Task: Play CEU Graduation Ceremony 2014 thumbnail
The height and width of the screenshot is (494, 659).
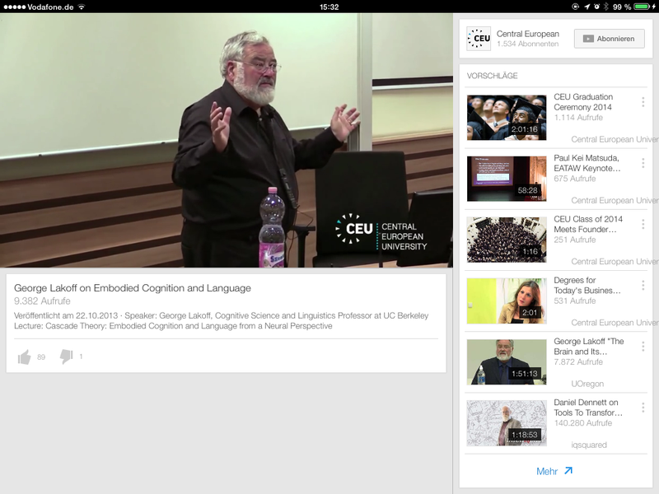Action: pyautogui.click(x=507, y=118)
